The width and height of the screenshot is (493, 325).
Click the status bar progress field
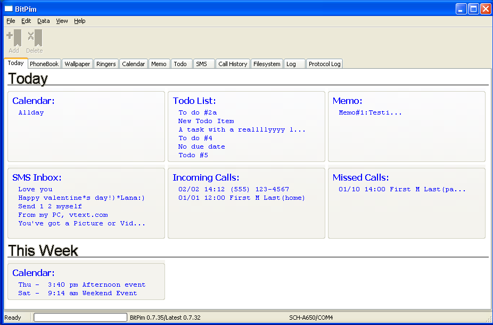pyautogui.click(x=80, y=317)
